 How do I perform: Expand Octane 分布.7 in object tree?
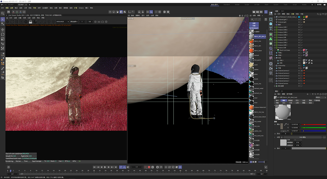275,27
